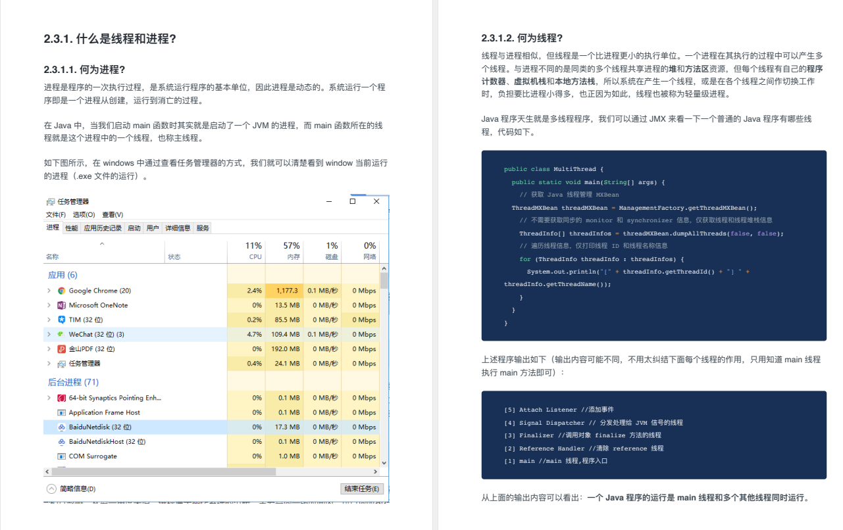The width and height of the screenshot is (843, 530).
Task: Click the 简略信息(D) label
Action: click(x=78, y=489)
